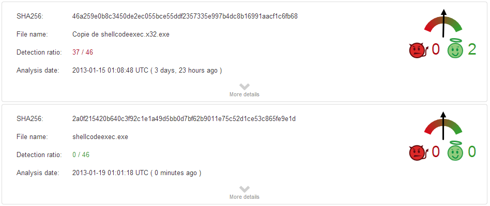
Task: Expand the first result's chevron arrow
Action: [x=244, y=87]
